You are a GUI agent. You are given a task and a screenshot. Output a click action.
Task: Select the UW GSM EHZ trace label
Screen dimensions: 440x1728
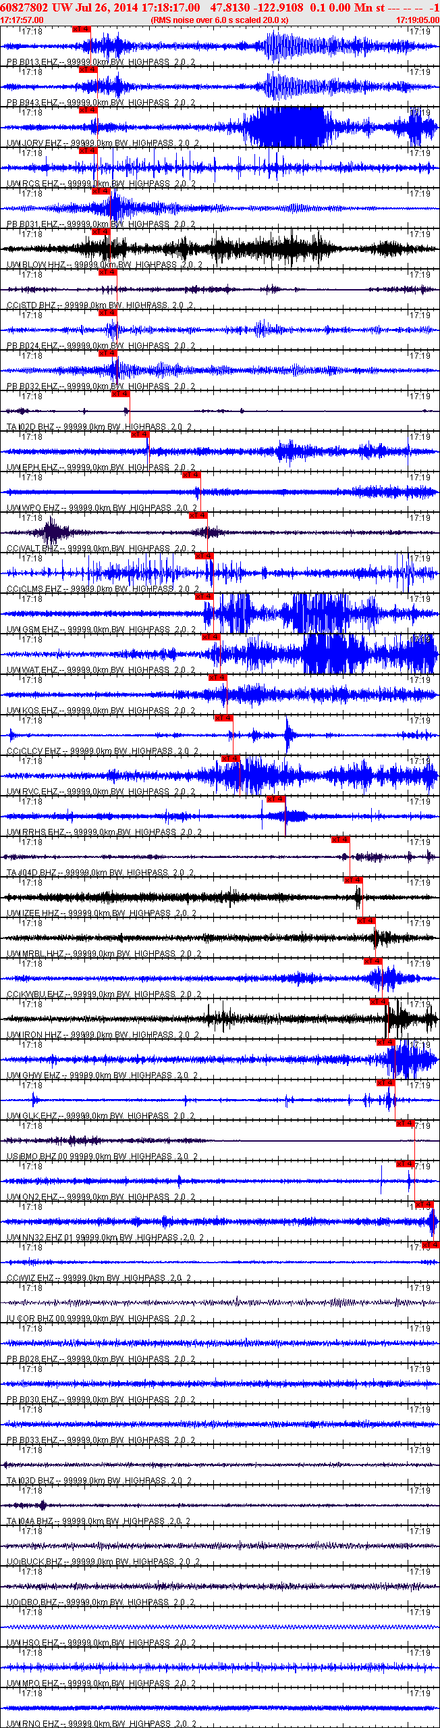click(101, 630)
